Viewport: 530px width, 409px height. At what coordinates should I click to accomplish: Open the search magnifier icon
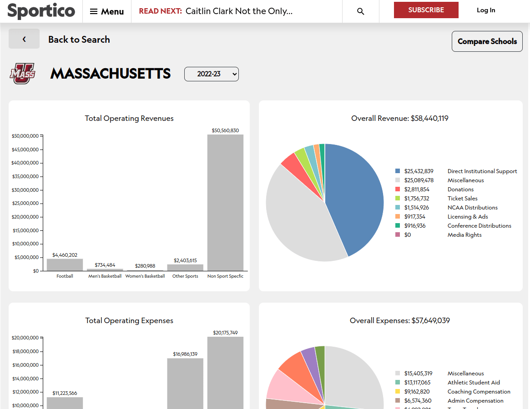point(361,11)
